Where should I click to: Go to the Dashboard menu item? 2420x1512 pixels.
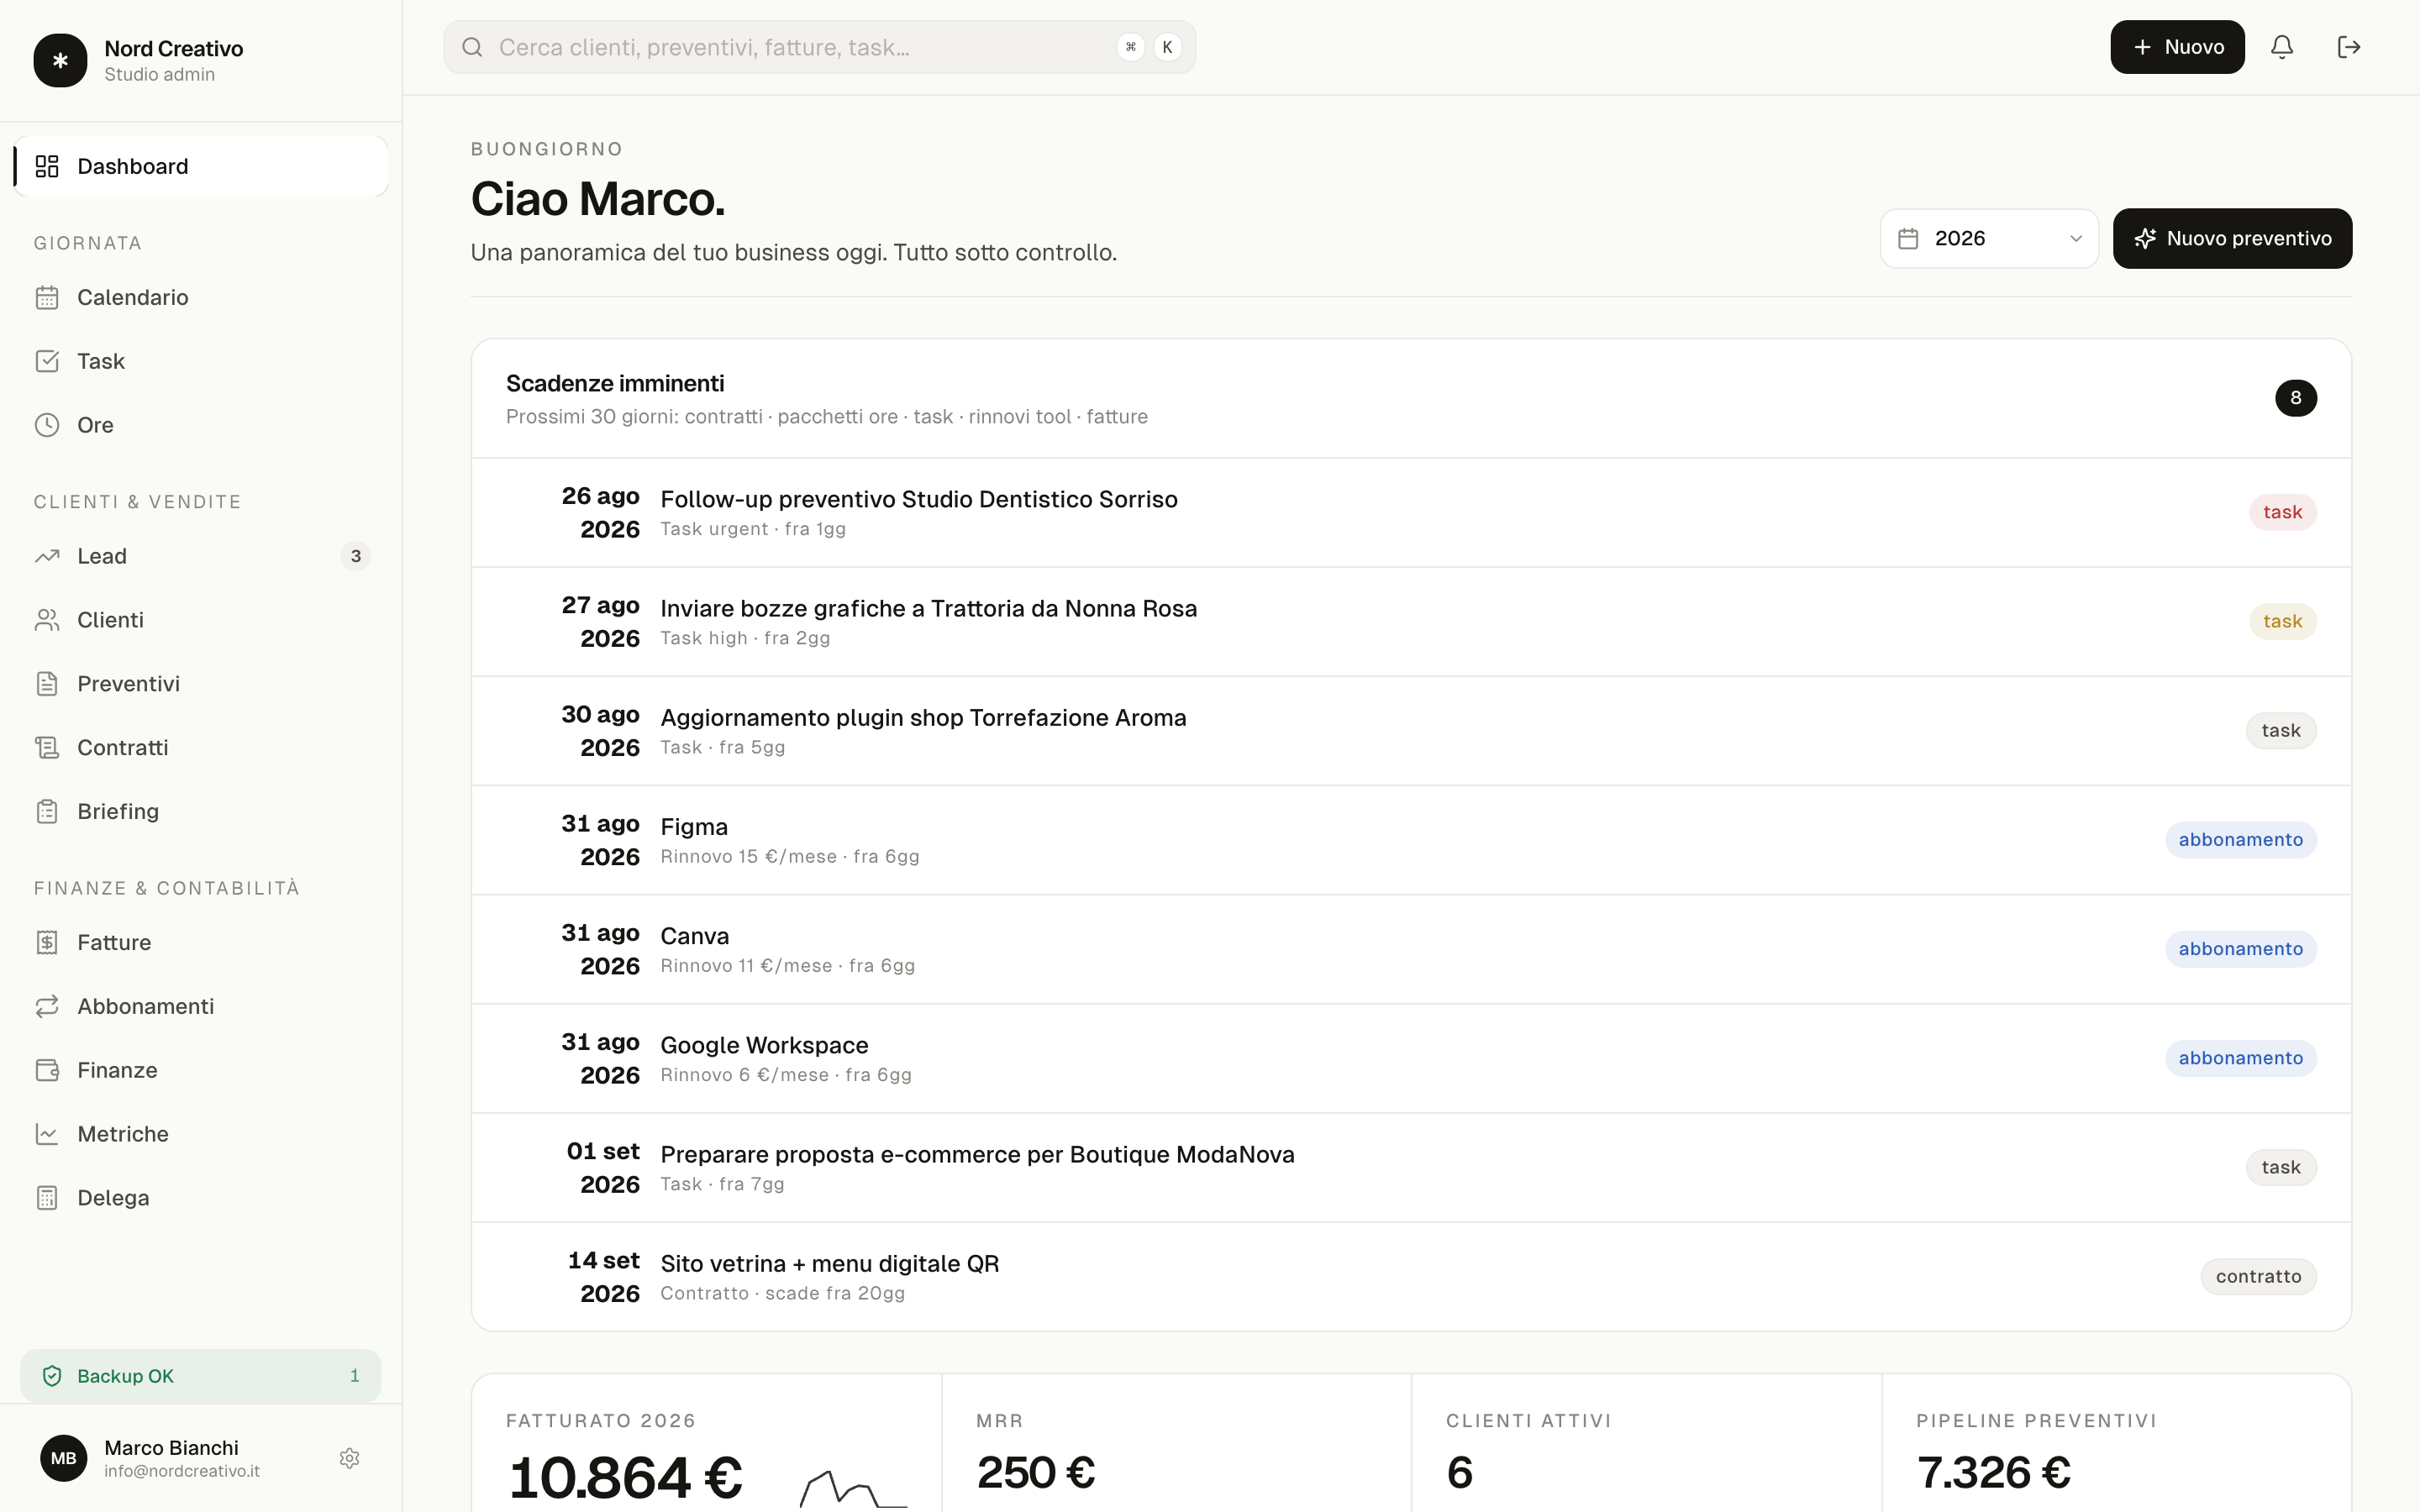[x=201, y=166]
